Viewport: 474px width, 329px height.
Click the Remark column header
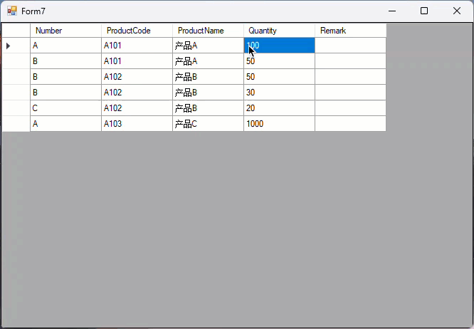coord(350,31)
